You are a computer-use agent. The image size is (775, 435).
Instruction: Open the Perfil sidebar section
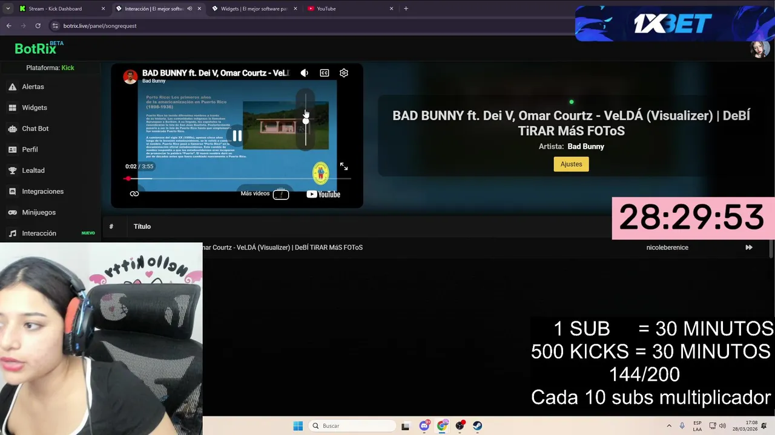tap(30, 149)
